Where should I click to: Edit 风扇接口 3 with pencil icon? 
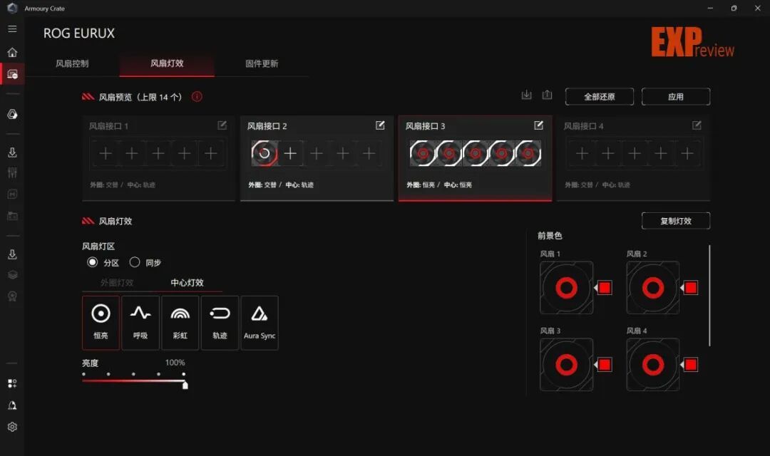tap(539, 125)
